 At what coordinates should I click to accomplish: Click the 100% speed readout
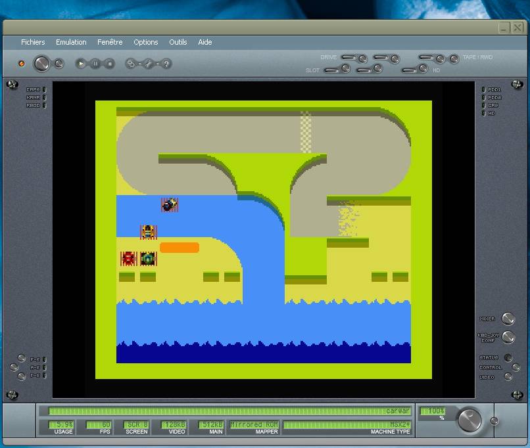point(433,411)
